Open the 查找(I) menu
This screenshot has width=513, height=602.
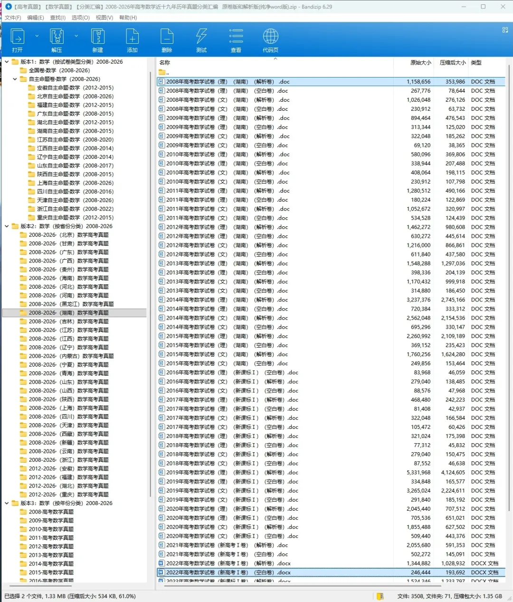pyautogui.click(x=58, y=18)
